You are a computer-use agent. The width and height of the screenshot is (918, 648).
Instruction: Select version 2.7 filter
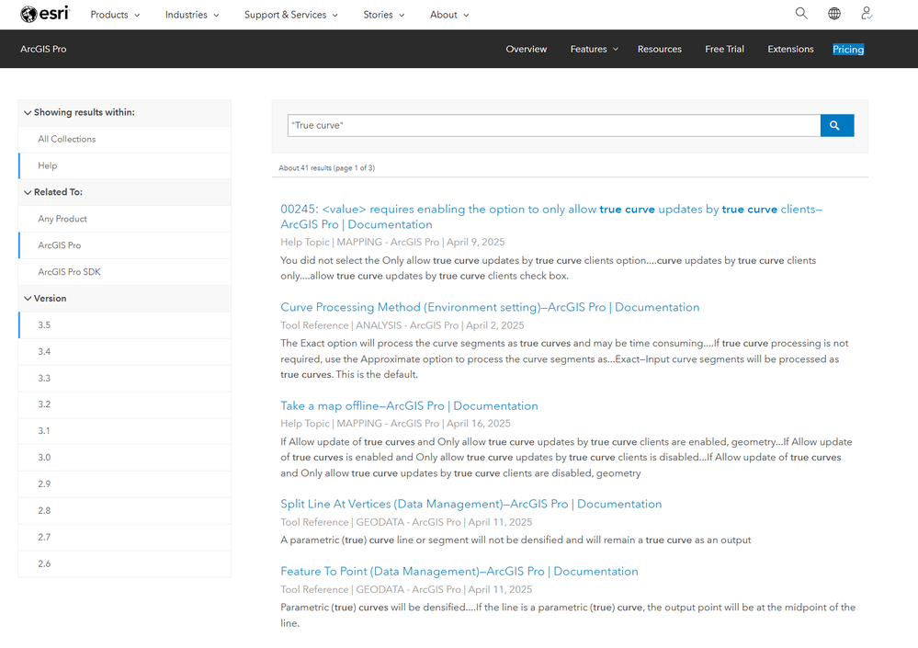(125, 538)
